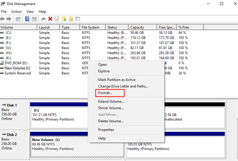Viewport: 238px width, 161px height.
Task: Toggle the Show/Hide Console Tree icon
Action: click(x=18, y=19)
